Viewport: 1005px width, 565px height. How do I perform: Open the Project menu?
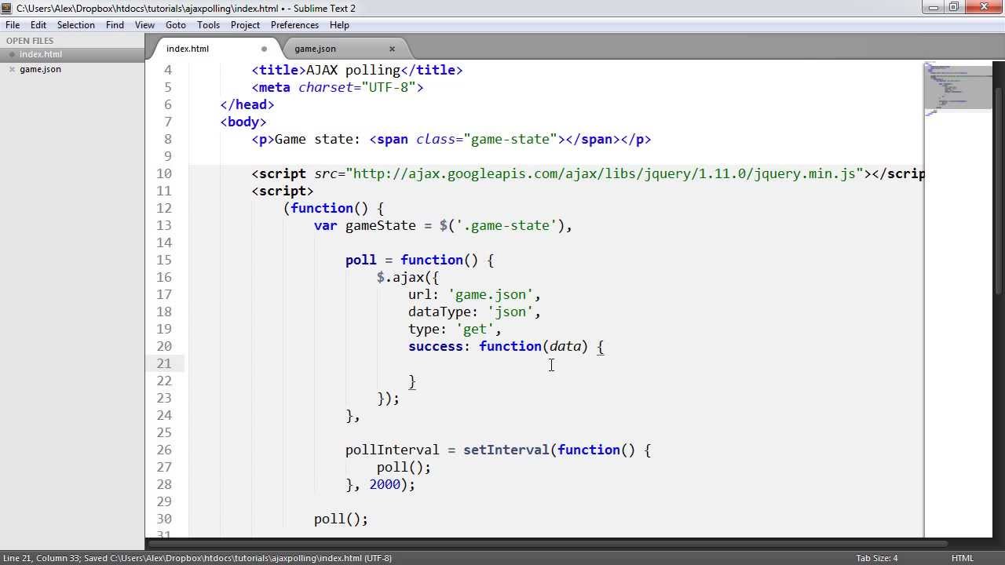[245, 25]
